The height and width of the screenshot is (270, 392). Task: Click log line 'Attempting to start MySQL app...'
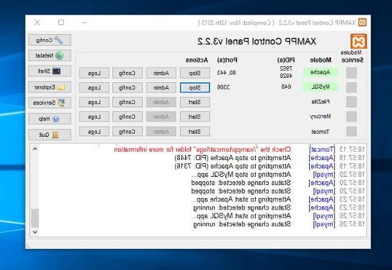coord(241,216)
